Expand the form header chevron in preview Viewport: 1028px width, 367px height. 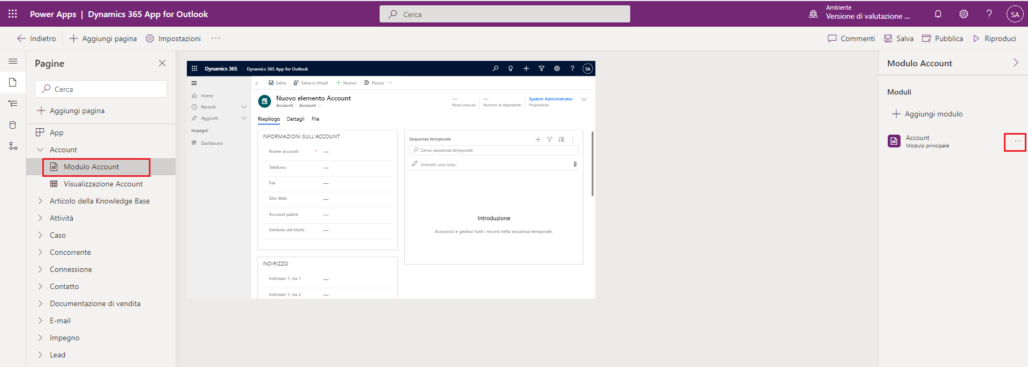tap(584, 99)
